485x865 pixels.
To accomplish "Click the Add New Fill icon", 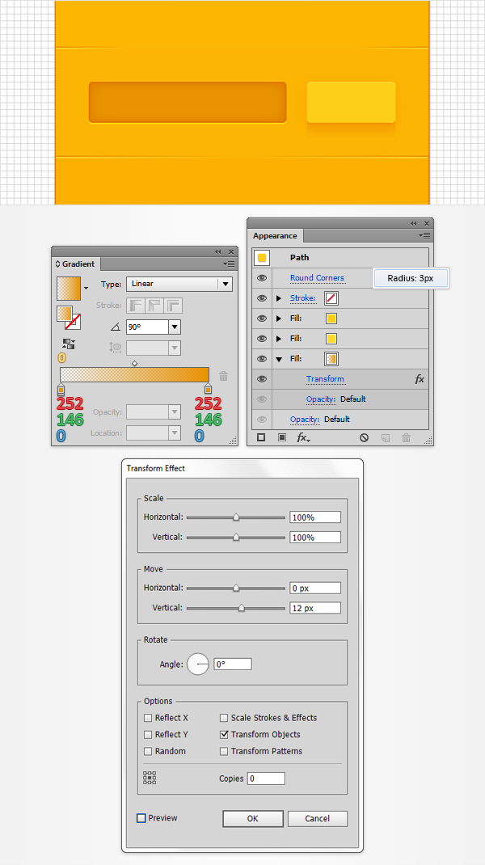I will point(282,437).
